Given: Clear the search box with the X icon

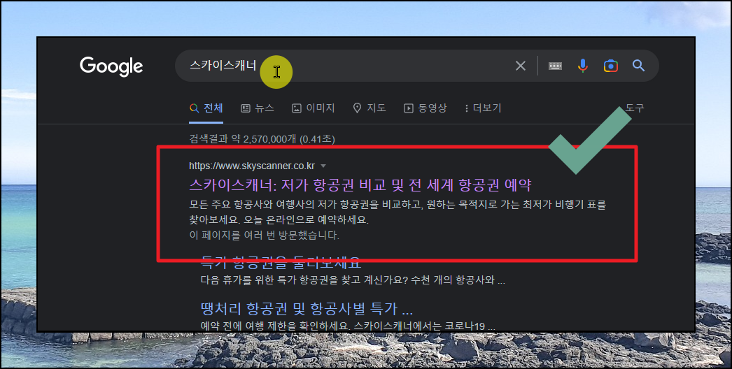Looking at the screenshot, I should (521, 66).
